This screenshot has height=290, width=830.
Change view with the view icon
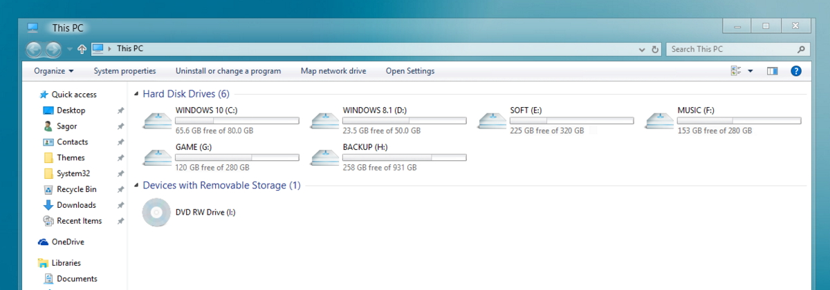(x=736, y=71)
